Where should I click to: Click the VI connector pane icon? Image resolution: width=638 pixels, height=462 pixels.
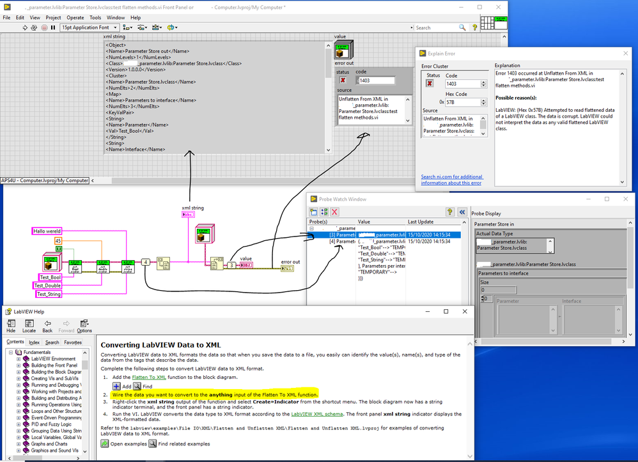pyautogui.click(x=487, y=23)
